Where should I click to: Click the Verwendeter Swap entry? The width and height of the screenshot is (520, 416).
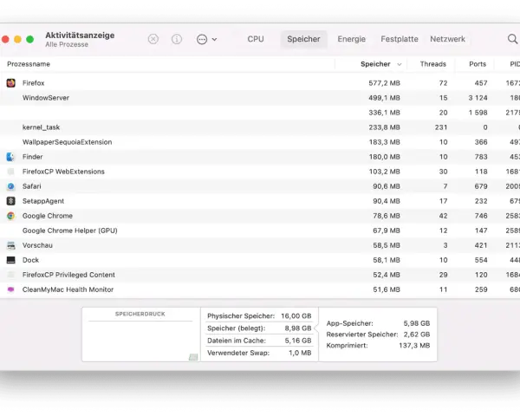click(259, 353)
